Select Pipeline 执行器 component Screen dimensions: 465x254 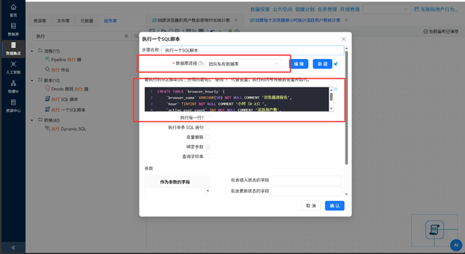click(x=63, y=60)
